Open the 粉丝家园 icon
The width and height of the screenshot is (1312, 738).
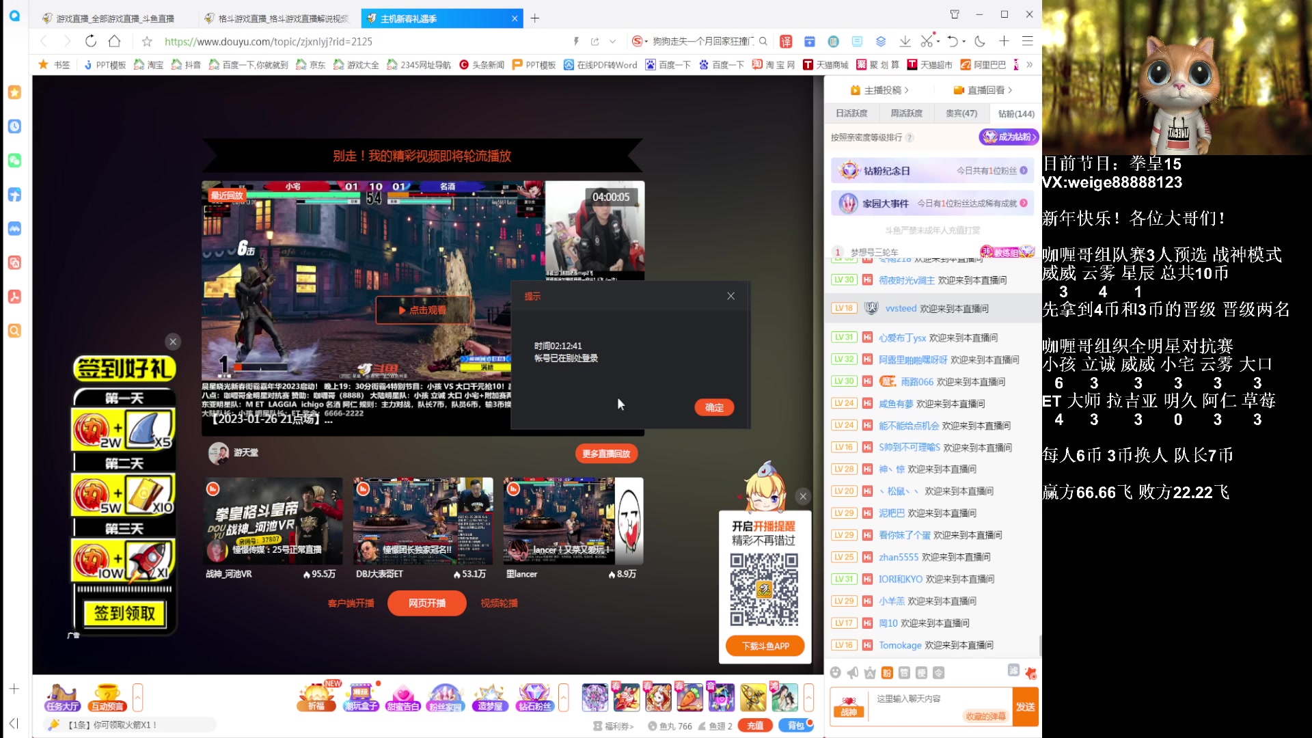[446, 697]
